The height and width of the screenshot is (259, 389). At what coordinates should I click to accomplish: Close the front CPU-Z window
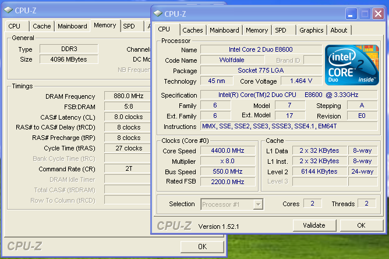click(x=378, y=14)
